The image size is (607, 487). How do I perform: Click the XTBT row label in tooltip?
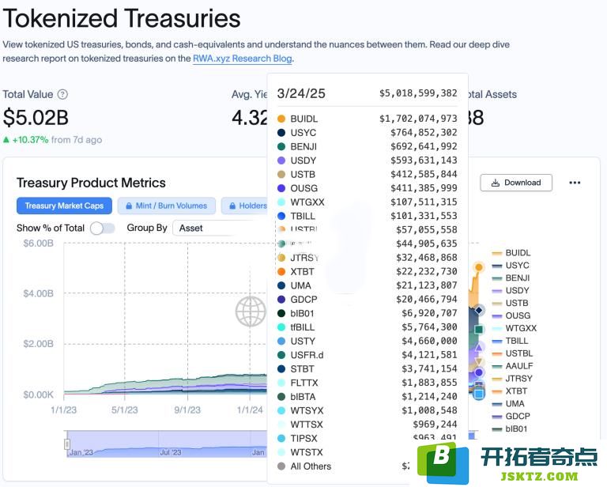303,272
